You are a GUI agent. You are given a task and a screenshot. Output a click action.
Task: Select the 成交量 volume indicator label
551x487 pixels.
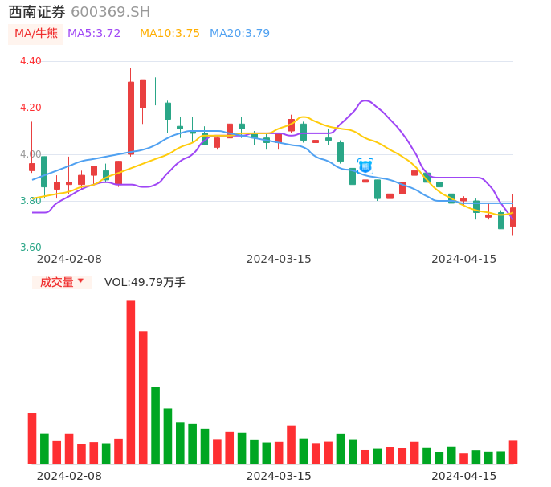tap(56, 282)
